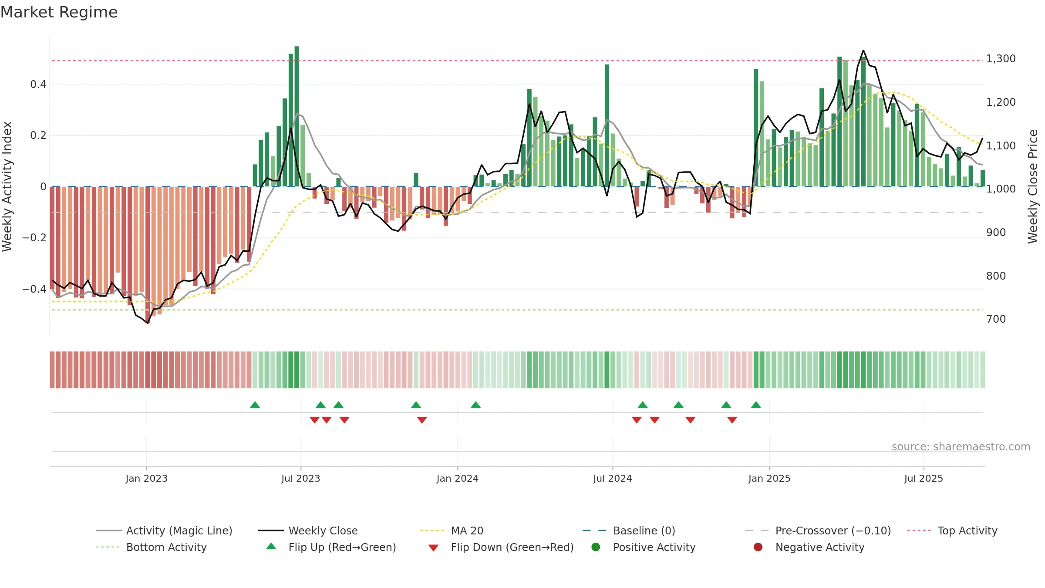Click the 1,000 price tick label
The width and height of the screenshot is (1045, 588).
pyautogui.click(x=1001, y=189)
